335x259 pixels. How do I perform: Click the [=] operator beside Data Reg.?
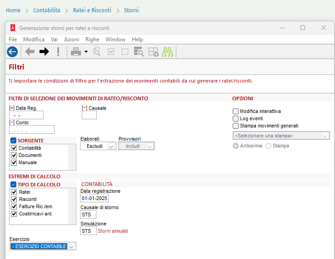tap(11, 108)
